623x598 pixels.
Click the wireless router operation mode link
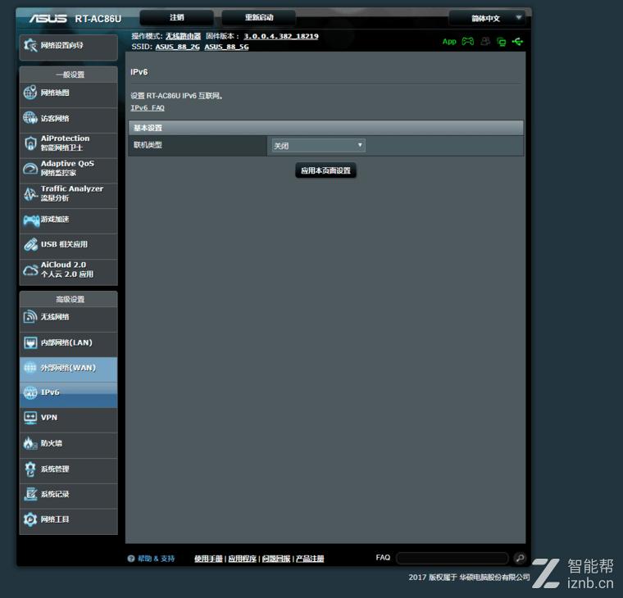click(183, 36)
